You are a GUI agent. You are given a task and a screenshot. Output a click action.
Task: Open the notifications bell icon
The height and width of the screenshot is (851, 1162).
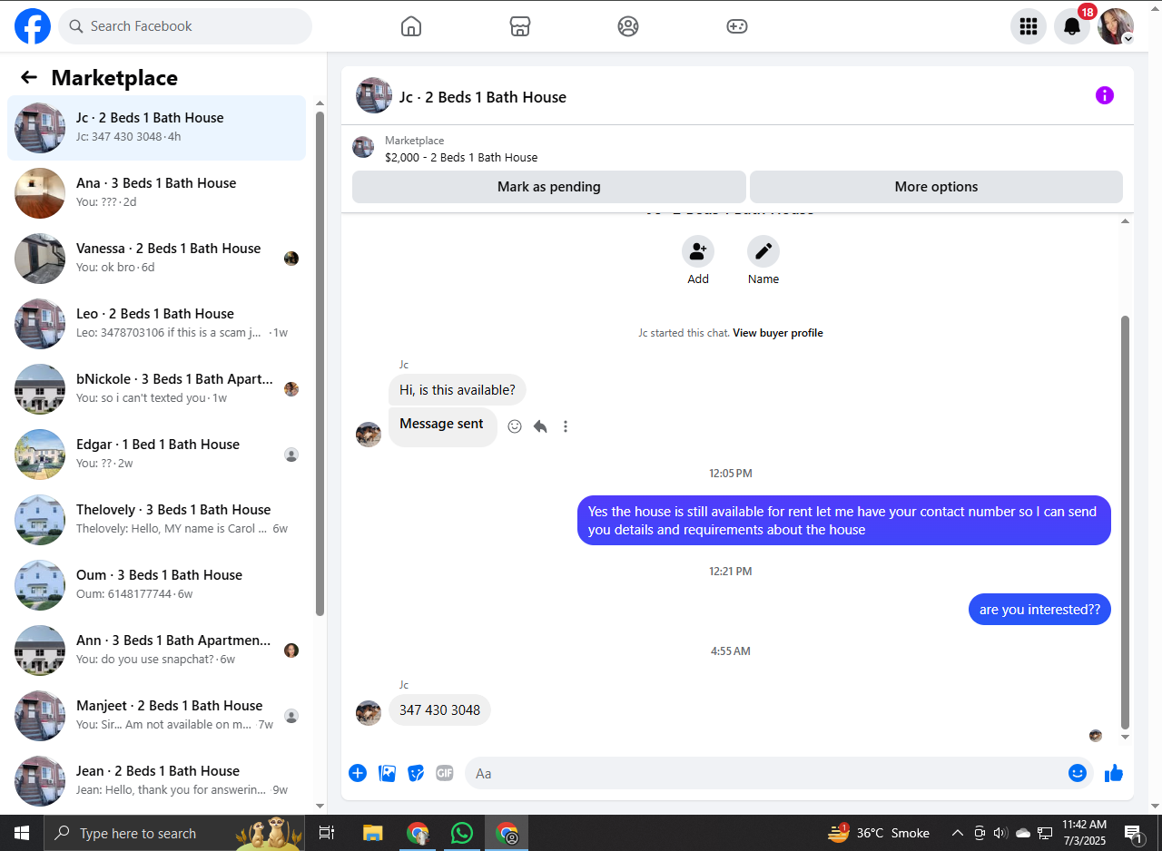click(x=1072, y=26)
